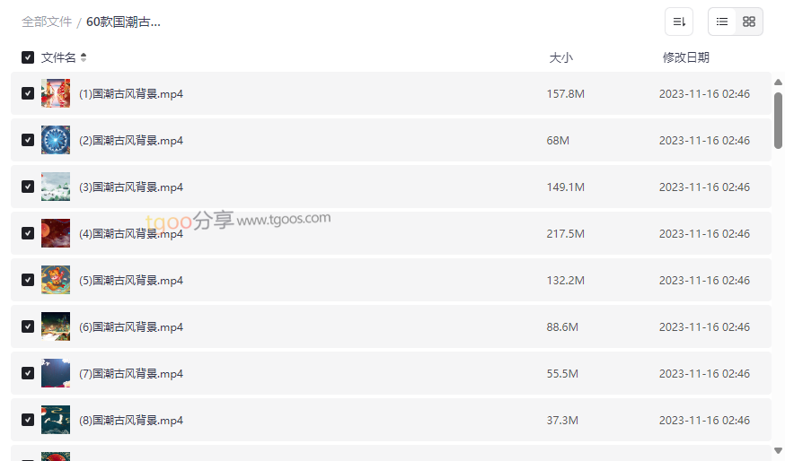
Task: Click the vertical scrollbar thumb
Action: (x=778, y=120)
